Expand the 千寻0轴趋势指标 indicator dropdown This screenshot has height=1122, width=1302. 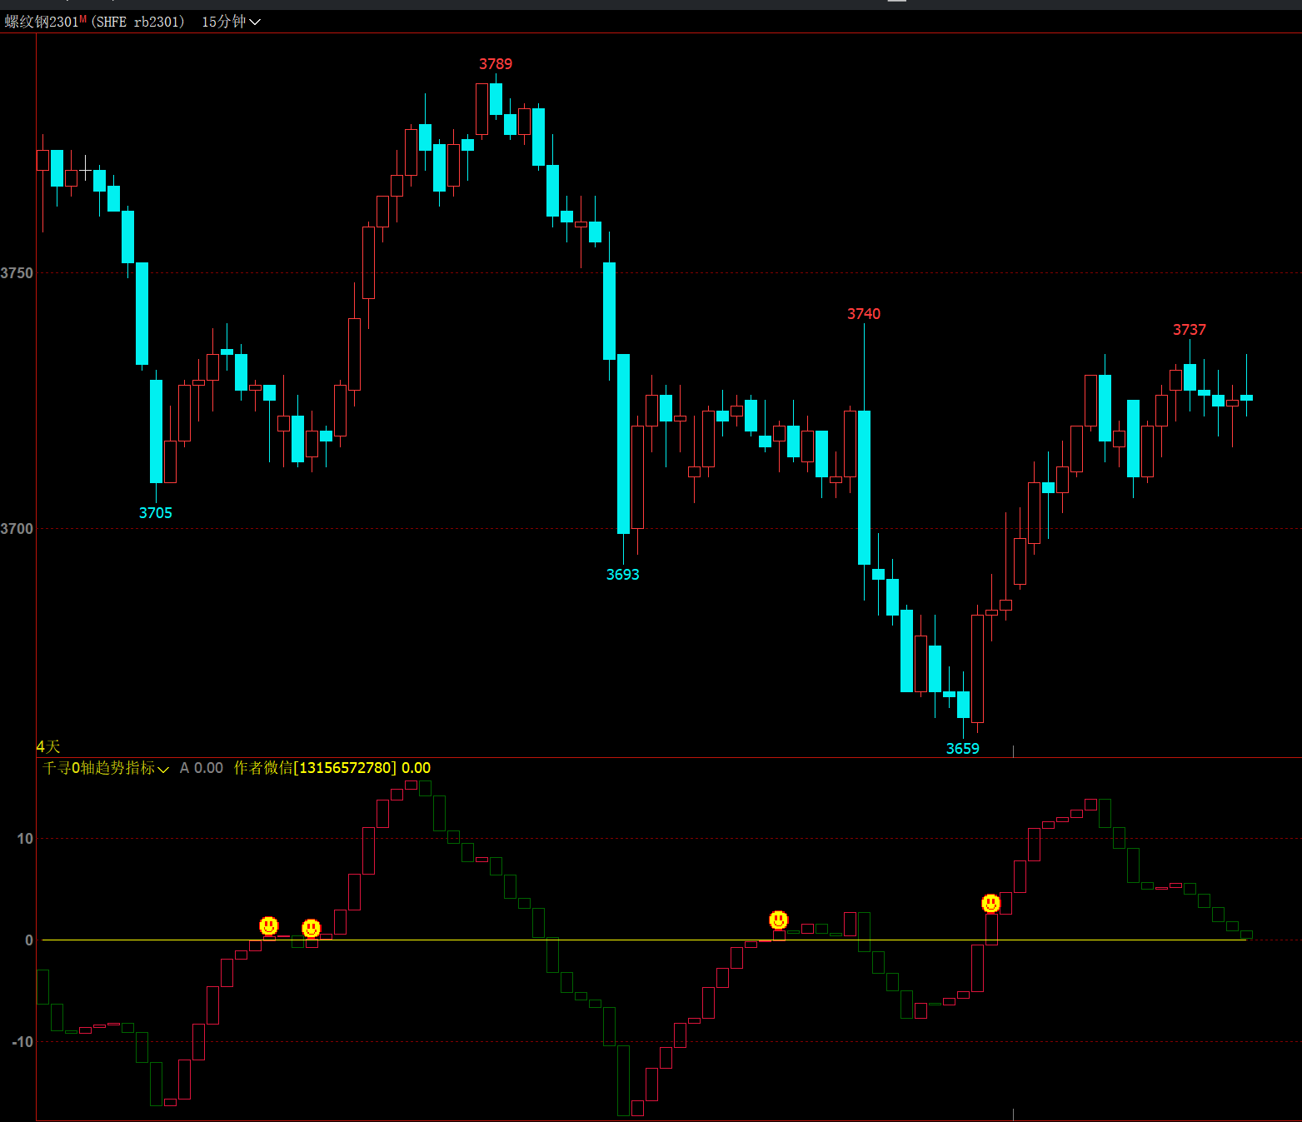pos(106,768)
